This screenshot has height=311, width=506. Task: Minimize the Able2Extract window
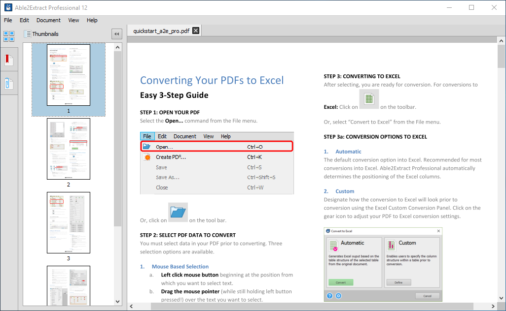click(449, 7)
